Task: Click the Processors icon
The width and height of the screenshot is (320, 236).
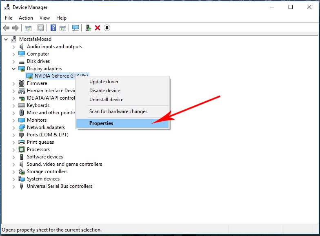Action: [21, 149]
